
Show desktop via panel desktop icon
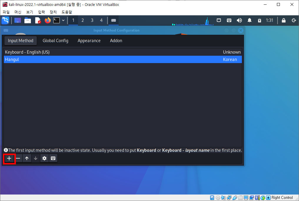(18, 20)
